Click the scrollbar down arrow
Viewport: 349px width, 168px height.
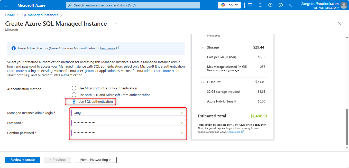click(347, 148)
